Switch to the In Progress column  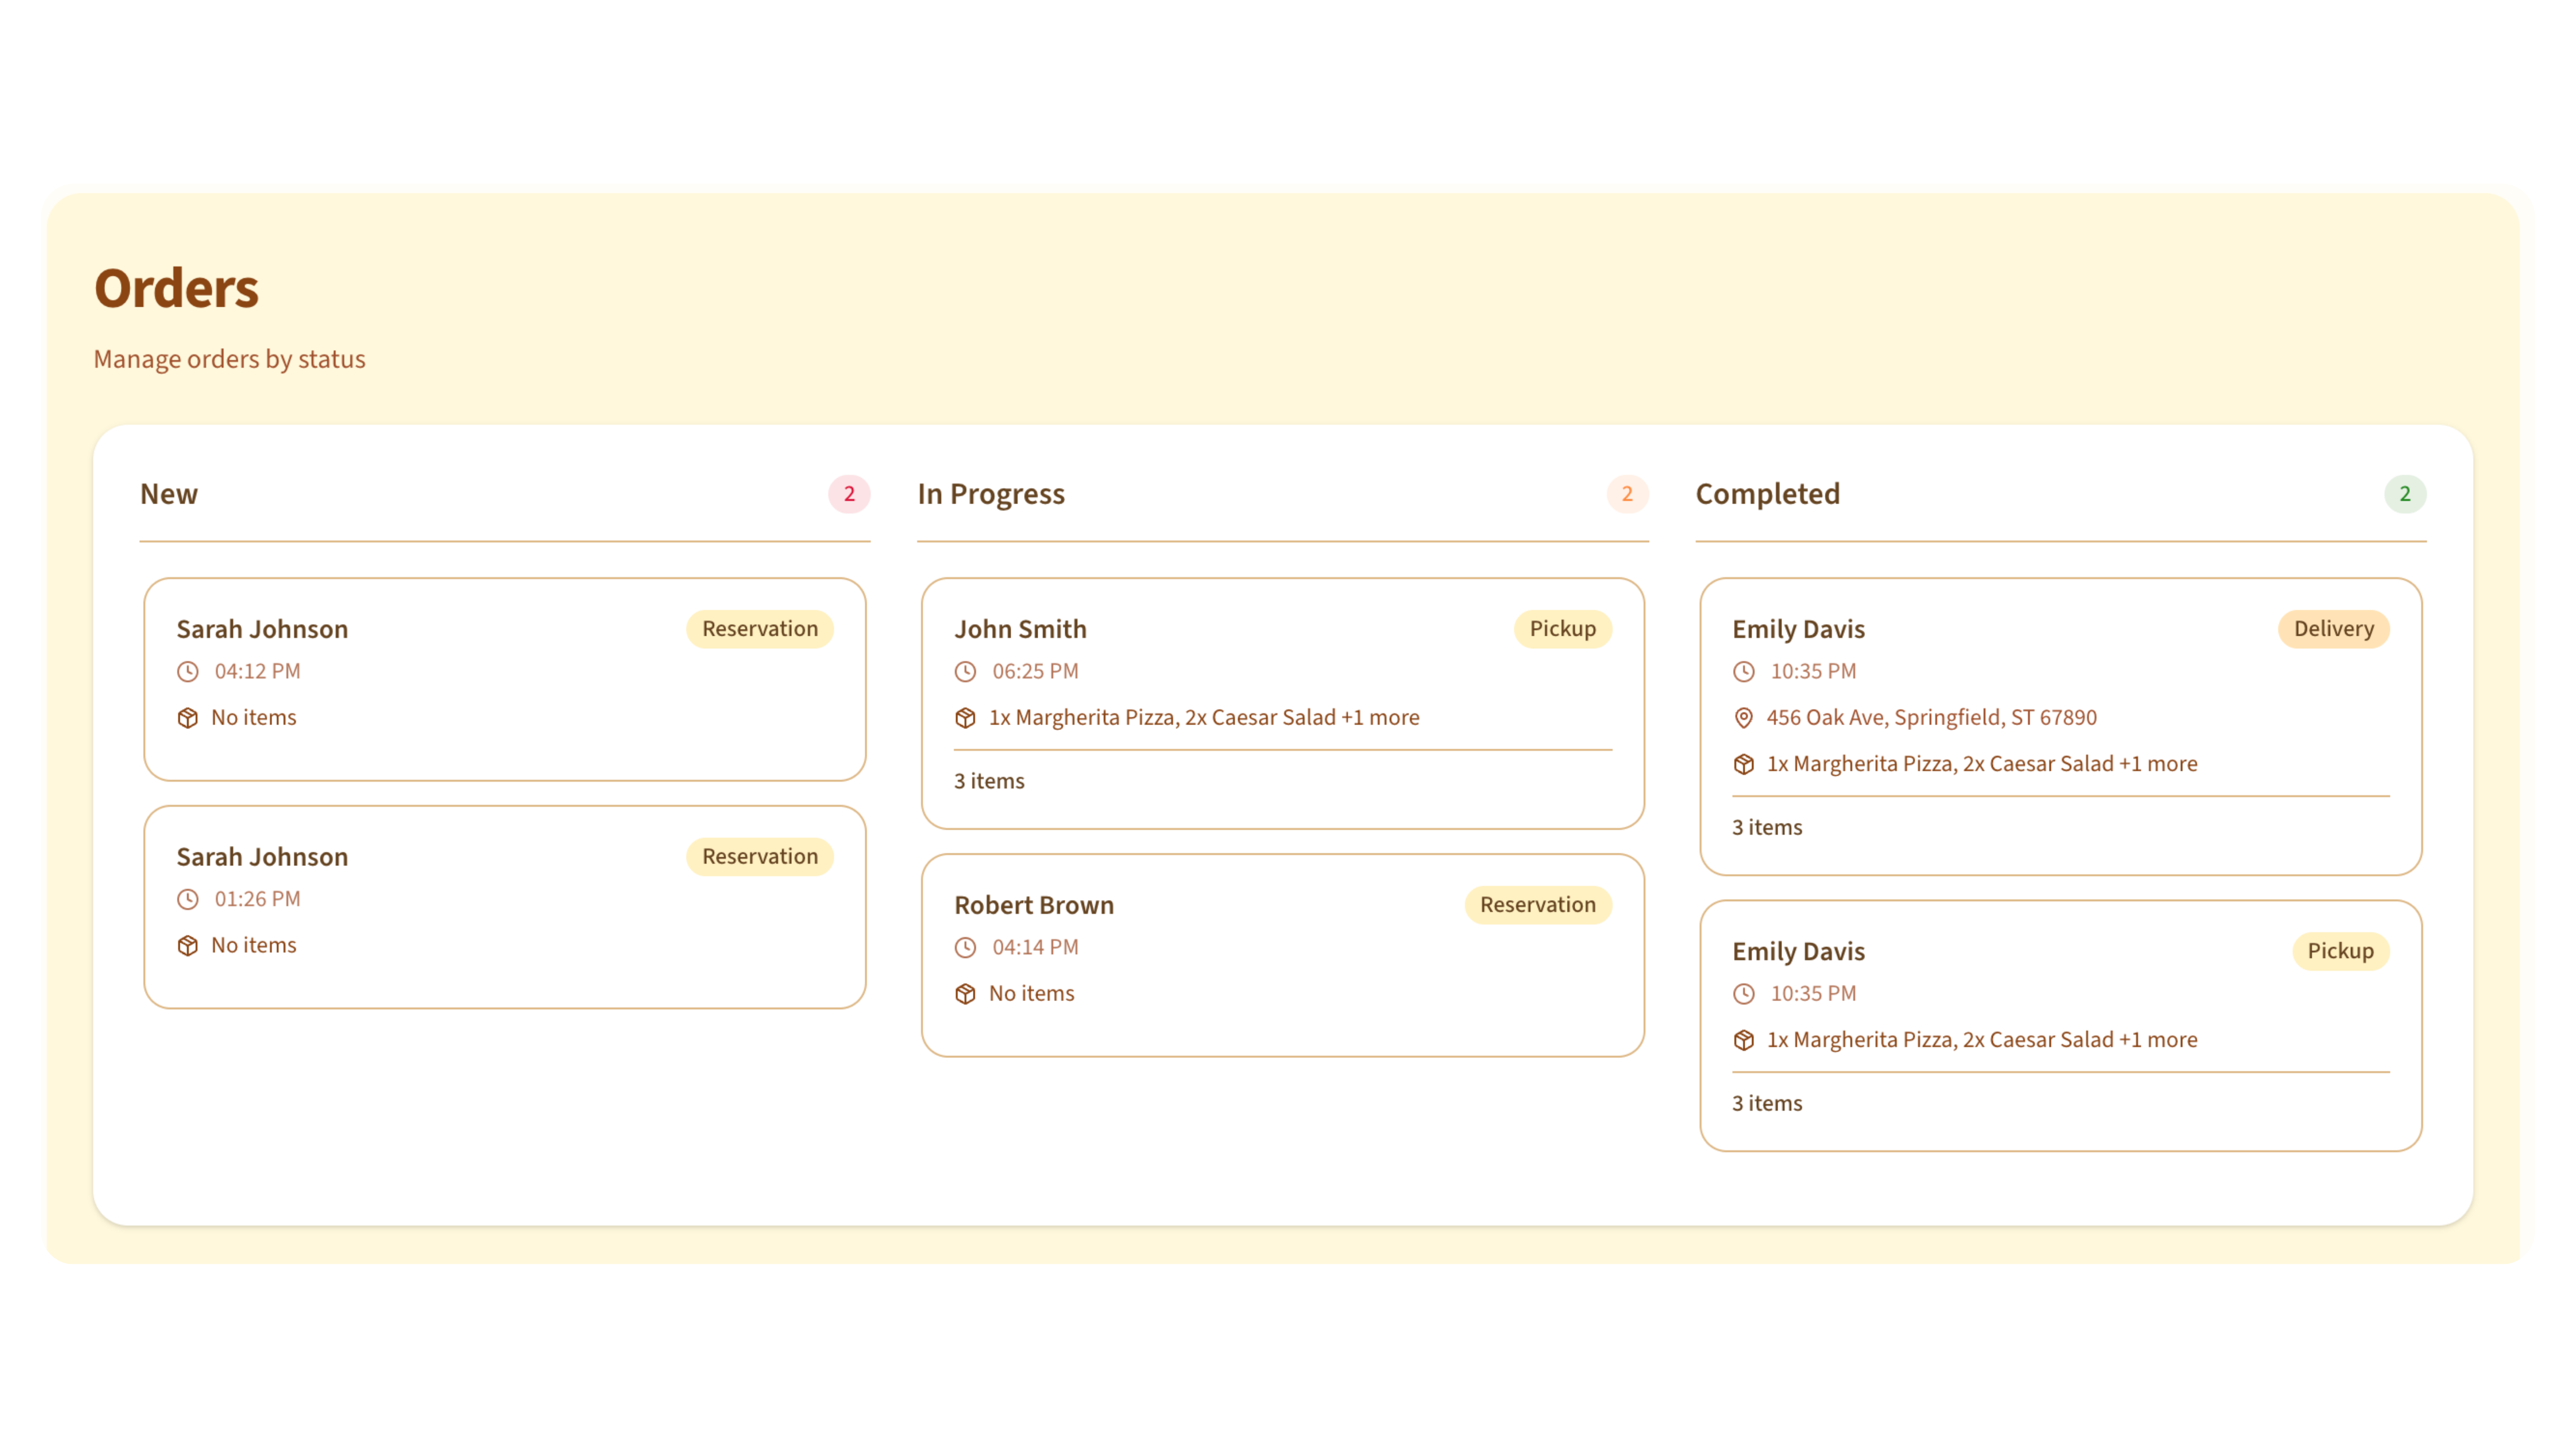[991, 494]
